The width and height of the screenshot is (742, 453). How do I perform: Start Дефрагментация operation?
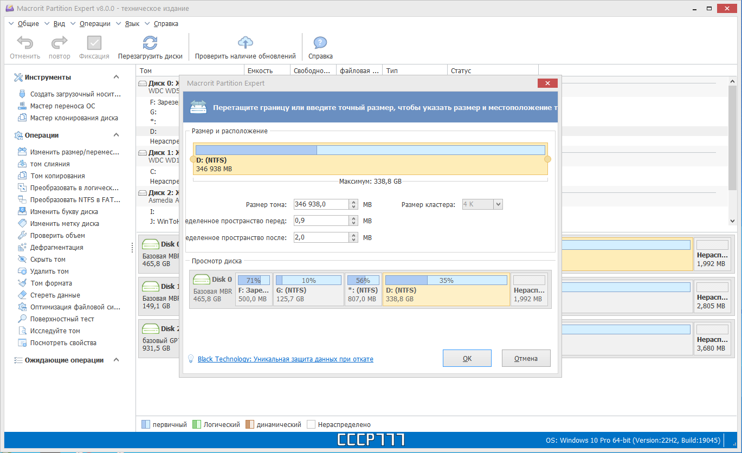click(50, 248)
